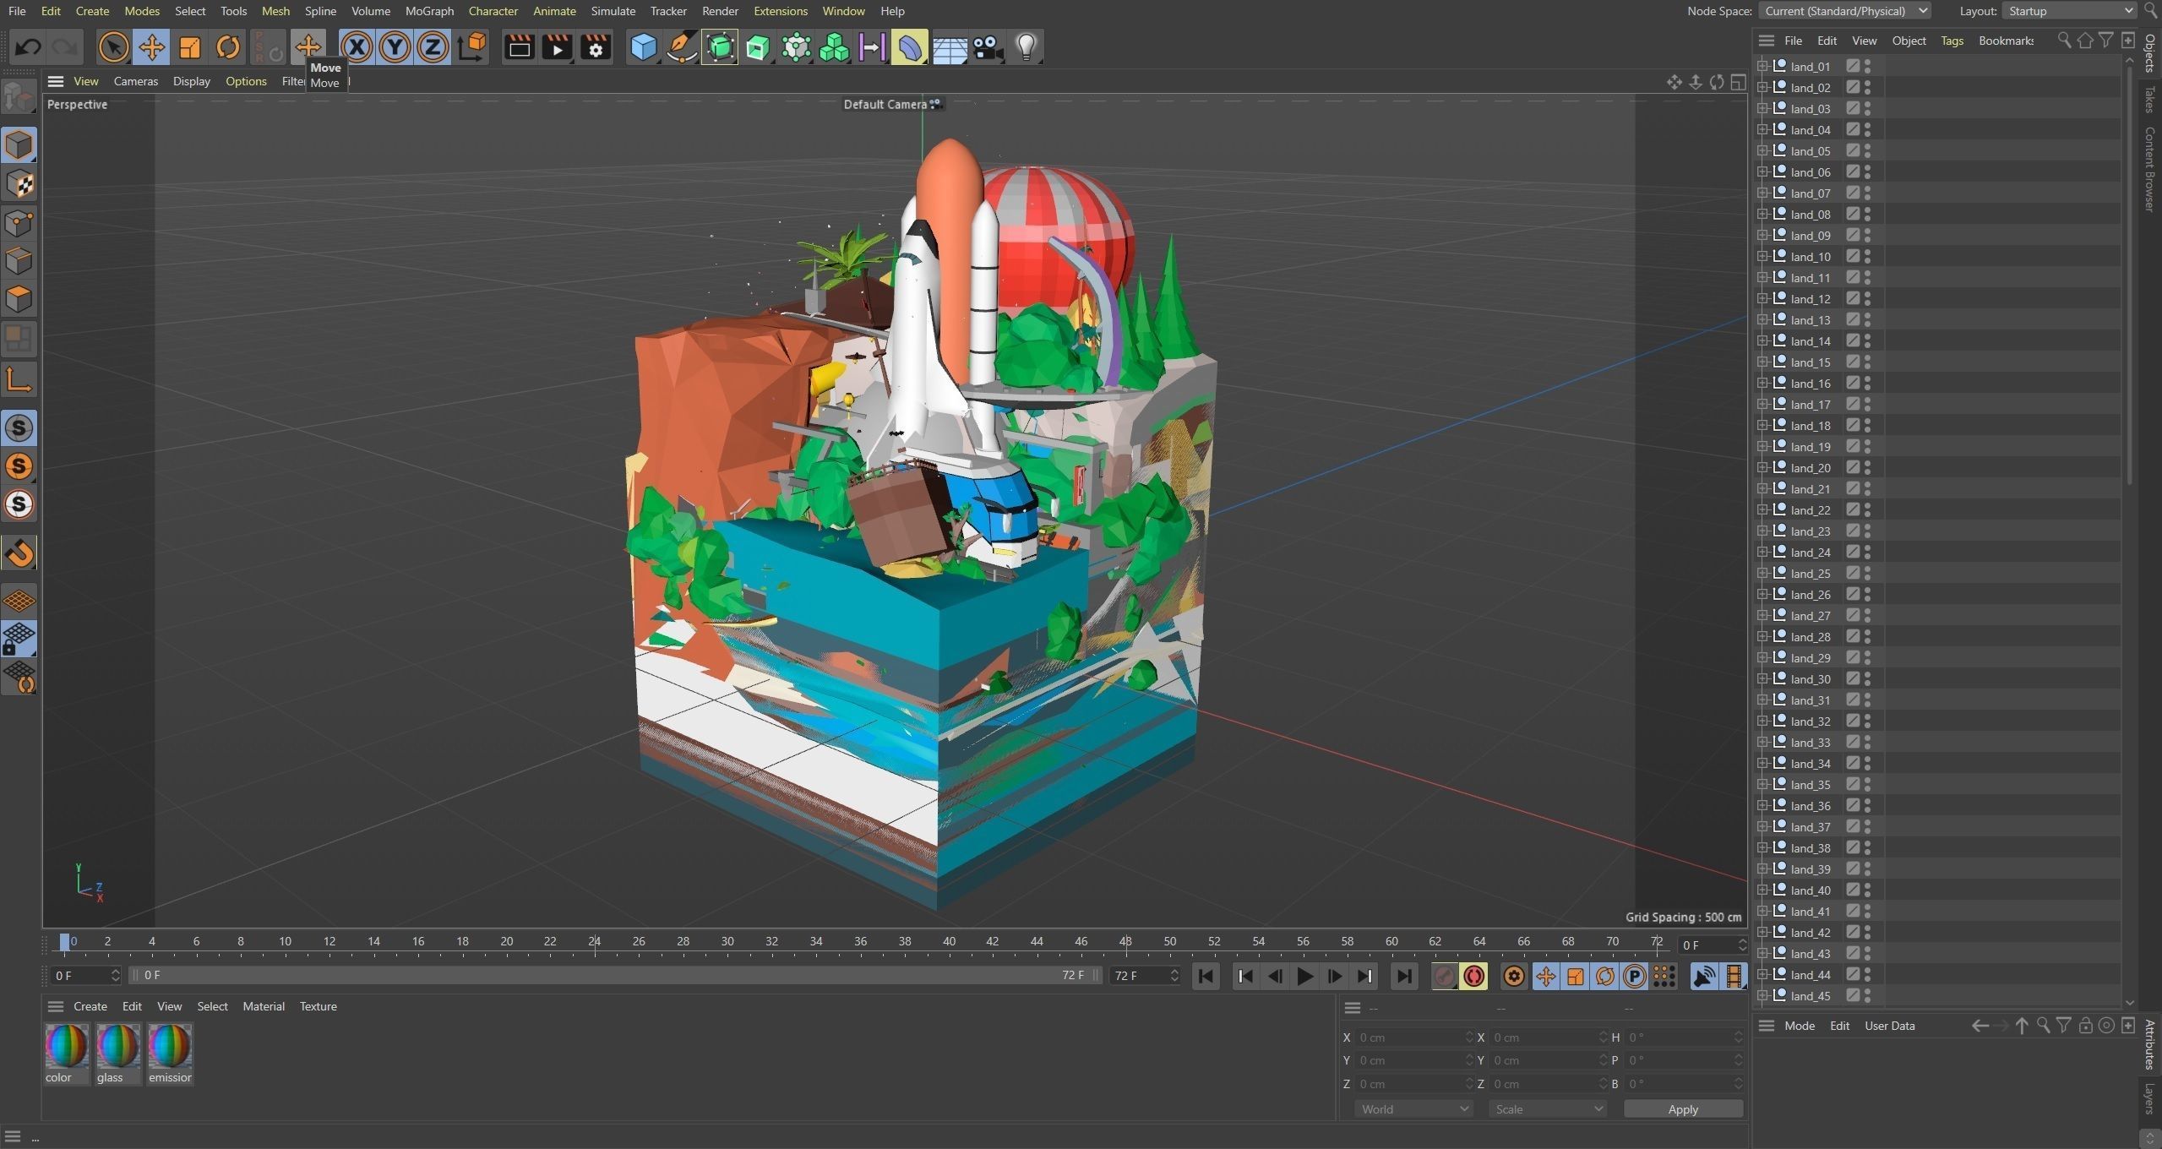2162x1149 pixels.
Task: Click the Enable Axis L-shaped icon
Action: tap(19, 379)
